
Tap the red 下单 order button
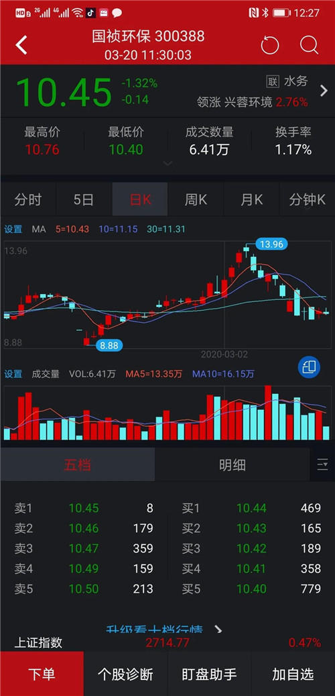pos(42,674)
